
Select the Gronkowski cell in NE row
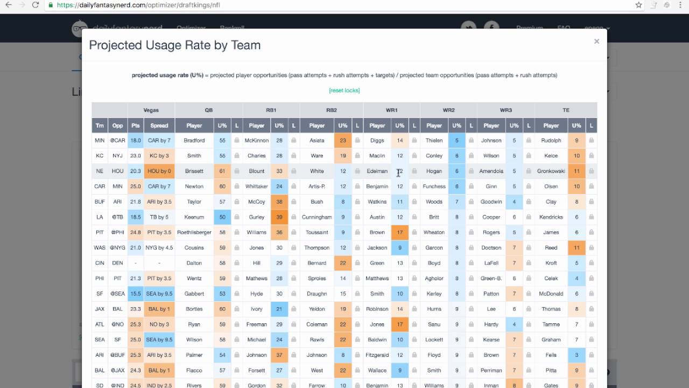click(551, 171)
